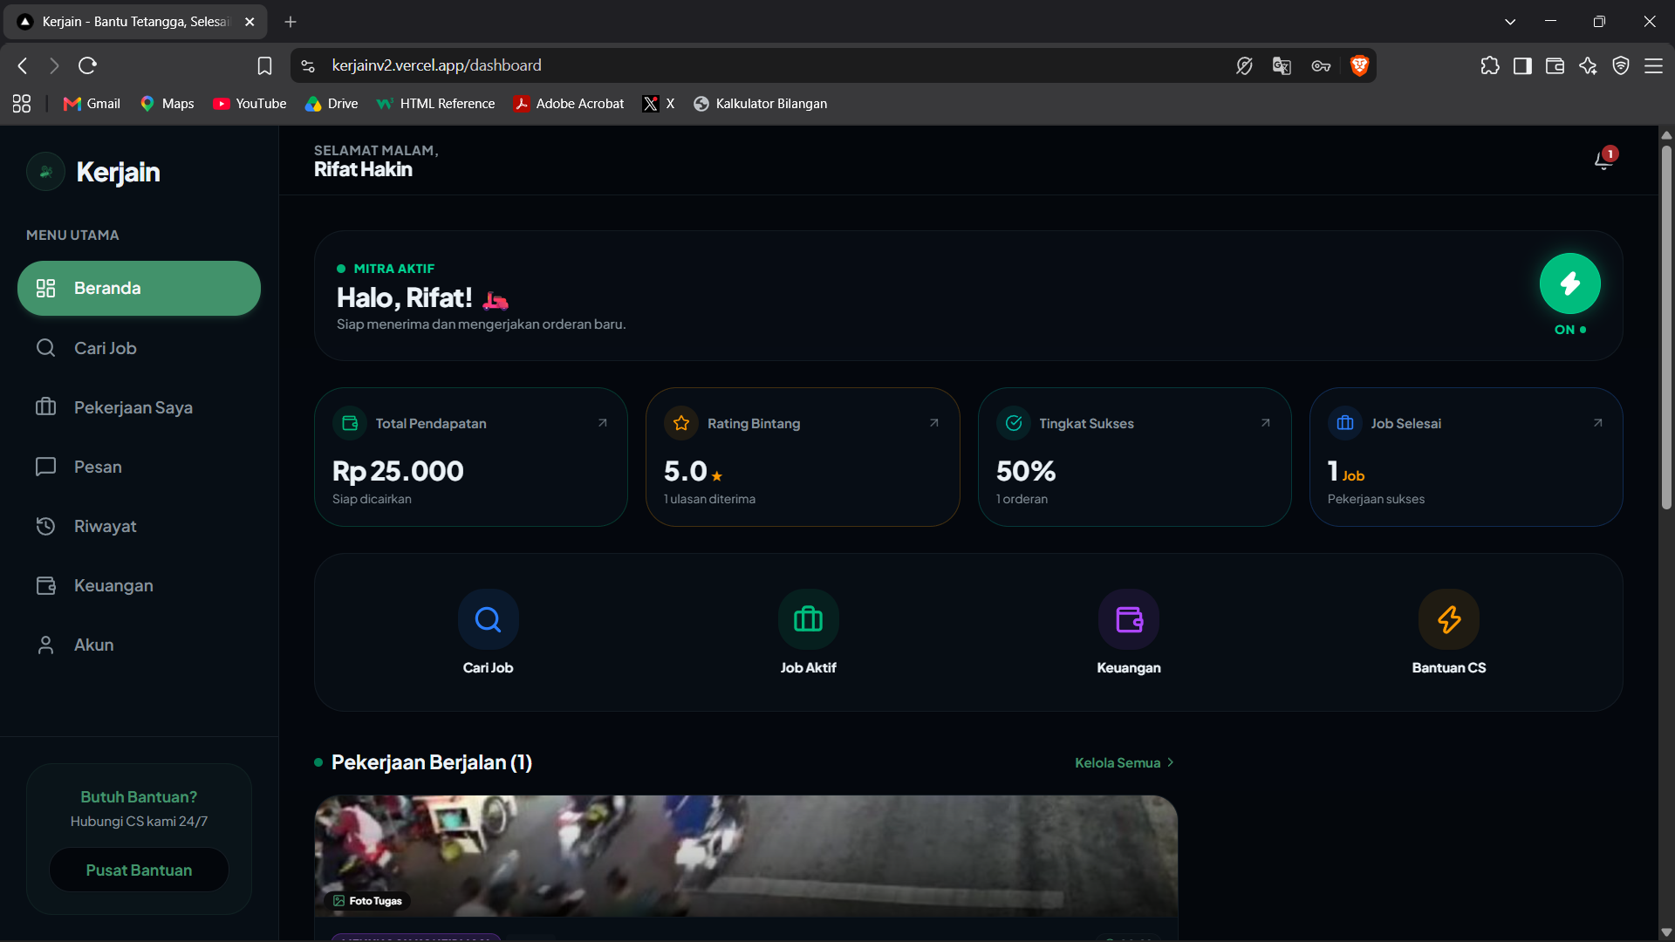
Task: Expand Tingkat Sukses card arrow
Action: 1265,423
